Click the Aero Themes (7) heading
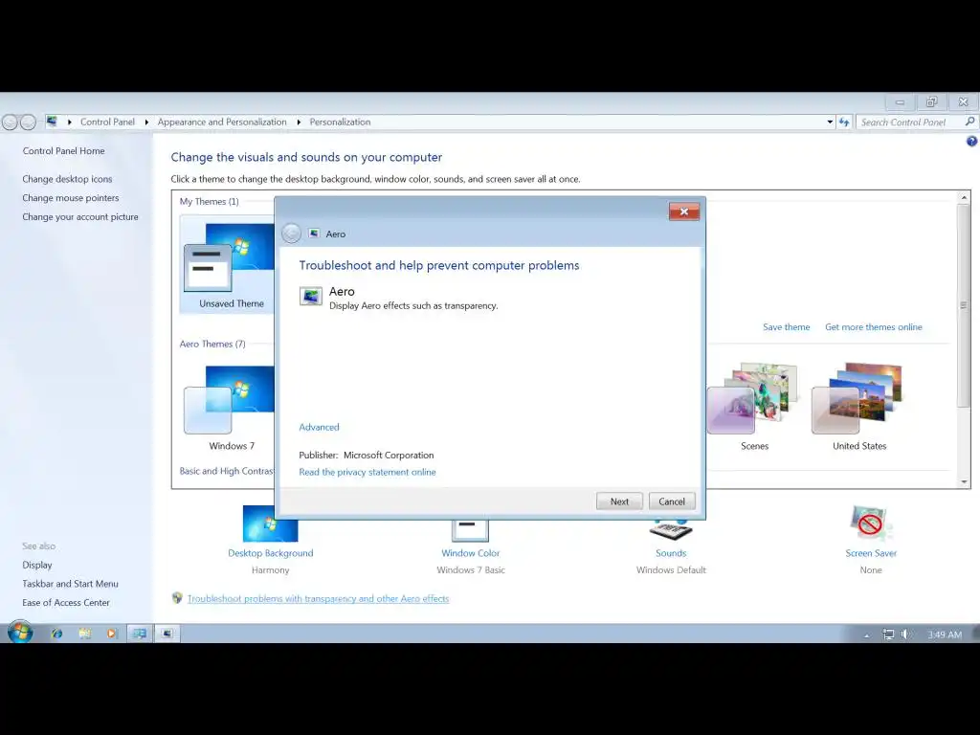 (x=212, y=344)
